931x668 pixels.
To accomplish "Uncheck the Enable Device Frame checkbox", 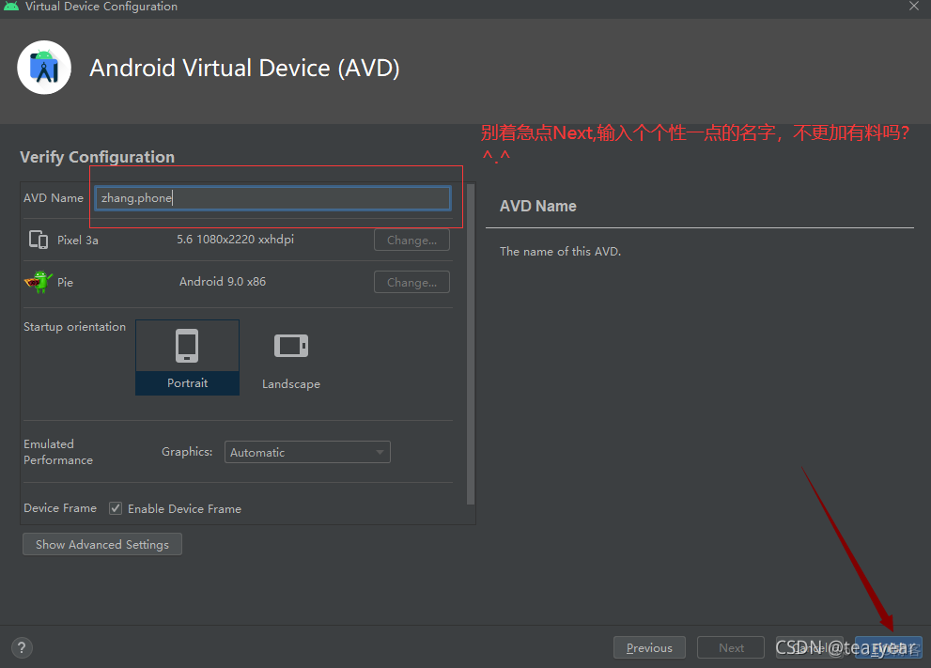I will click(x=115, y=508).
